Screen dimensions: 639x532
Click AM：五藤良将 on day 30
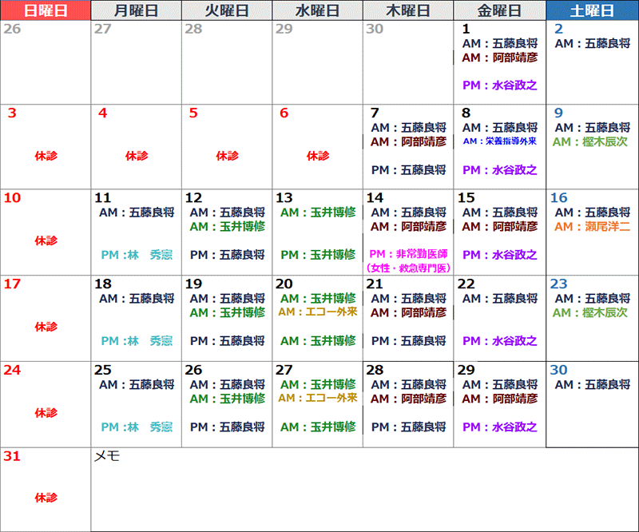592,384
